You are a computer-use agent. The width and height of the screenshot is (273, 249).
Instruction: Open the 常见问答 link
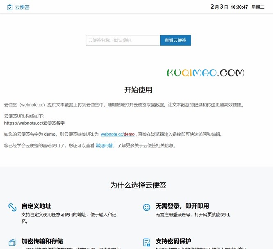pos(104,145)
